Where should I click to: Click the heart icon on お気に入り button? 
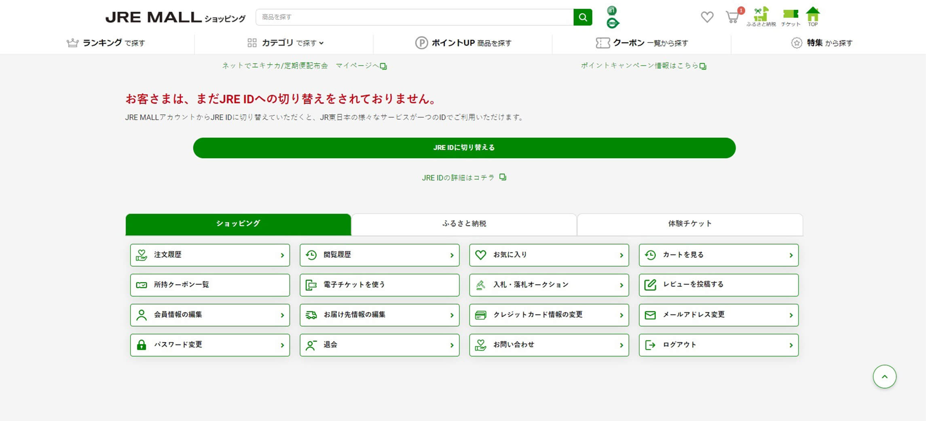pos(480,255)
